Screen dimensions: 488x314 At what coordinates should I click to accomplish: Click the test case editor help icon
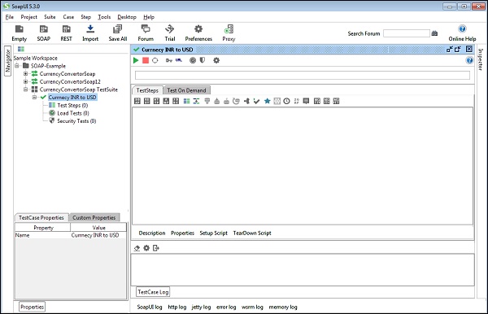469,60
